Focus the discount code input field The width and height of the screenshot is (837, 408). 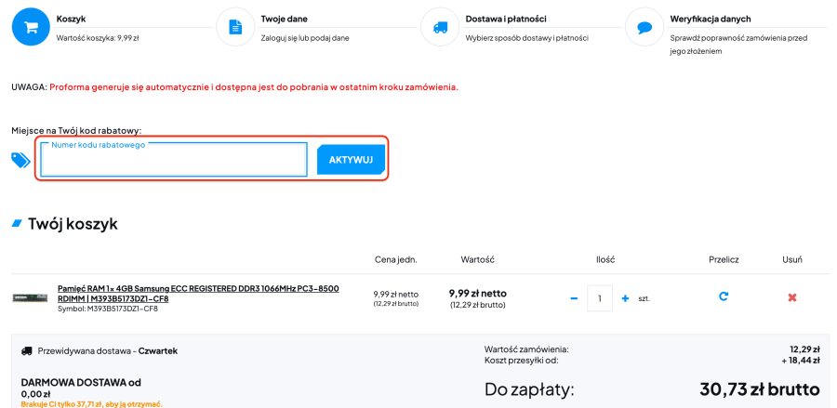point(174,161)
